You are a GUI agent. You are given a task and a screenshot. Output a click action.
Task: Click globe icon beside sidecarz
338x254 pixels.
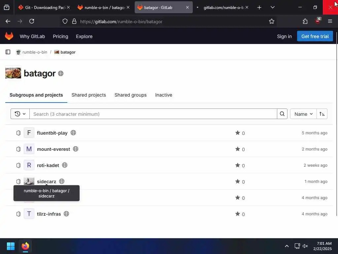point(62,181)
